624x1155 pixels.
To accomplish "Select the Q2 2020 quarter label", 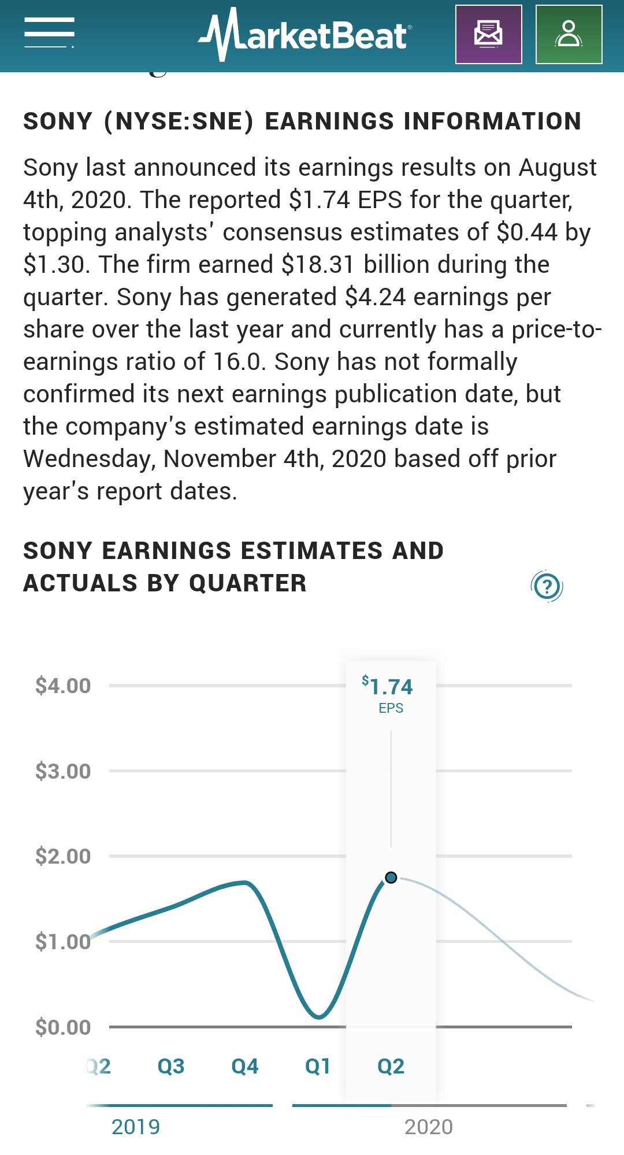I will coord(391,1066).
